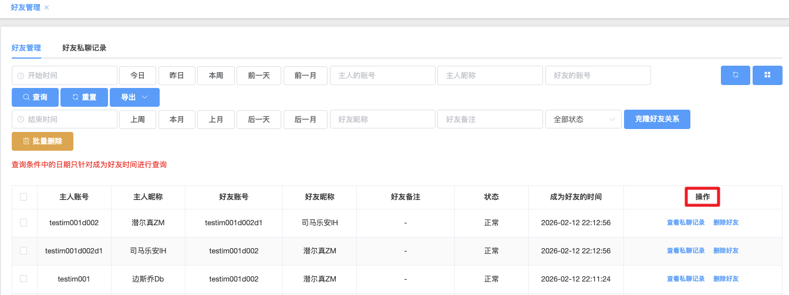Image resolution: width=789 pixels, height=295 pixels.
Task: Click 删除好友 link for testim001 row
Action: coord(726,279)
